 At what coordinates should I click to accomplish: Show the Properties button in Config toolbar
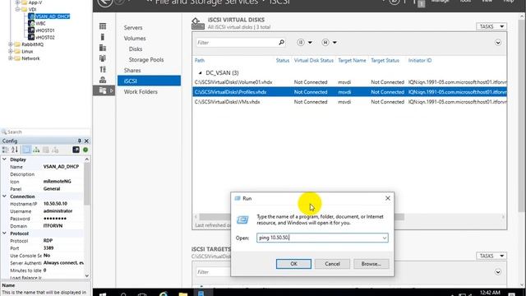coord(26,150)
